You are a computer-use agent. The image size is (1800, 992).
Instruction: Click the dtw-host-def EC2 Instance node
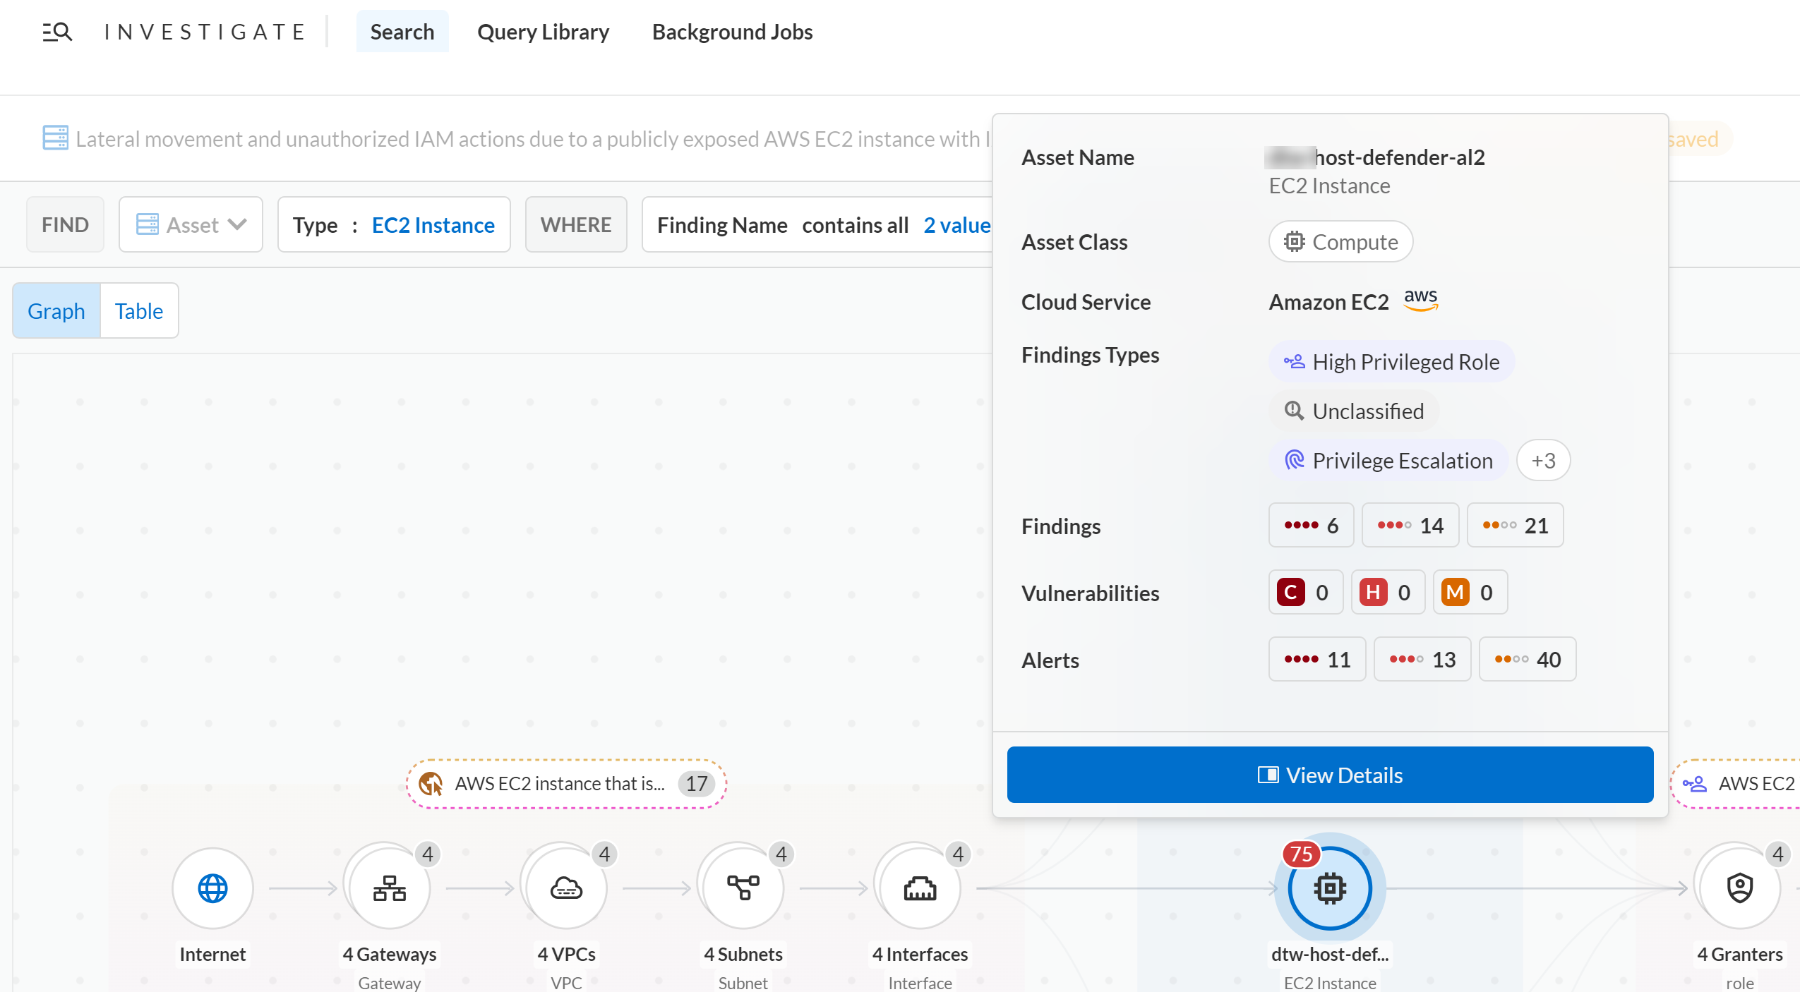pos(1330,888)
